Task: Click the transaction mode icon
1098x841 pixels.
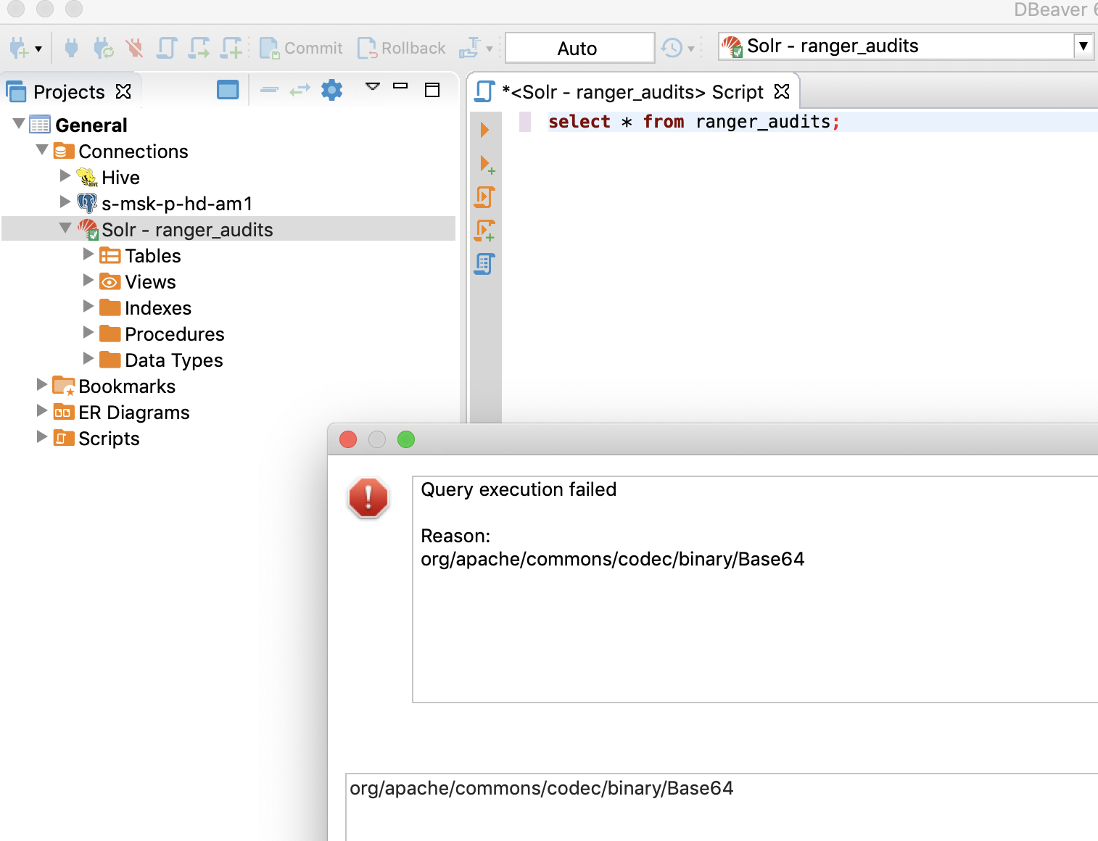Action: tap(469, 49)
